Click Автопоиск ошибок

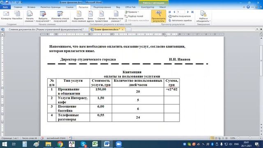pos(180,20)
